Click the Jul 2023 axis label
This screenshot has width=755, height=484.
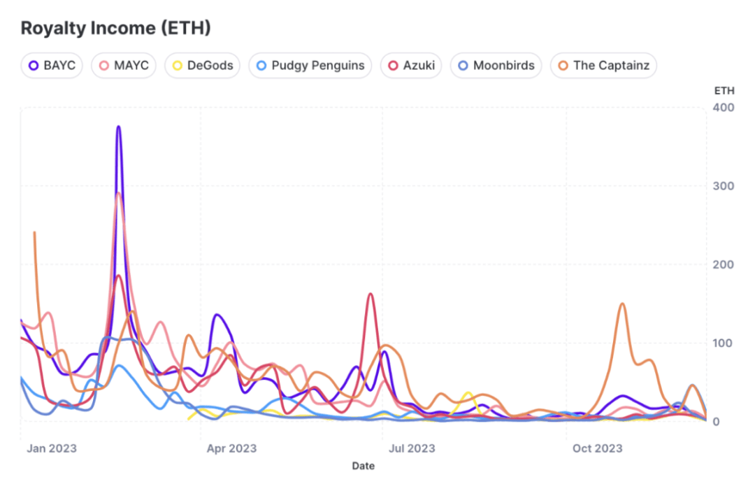pyautogui.click(x=412, y=448)
